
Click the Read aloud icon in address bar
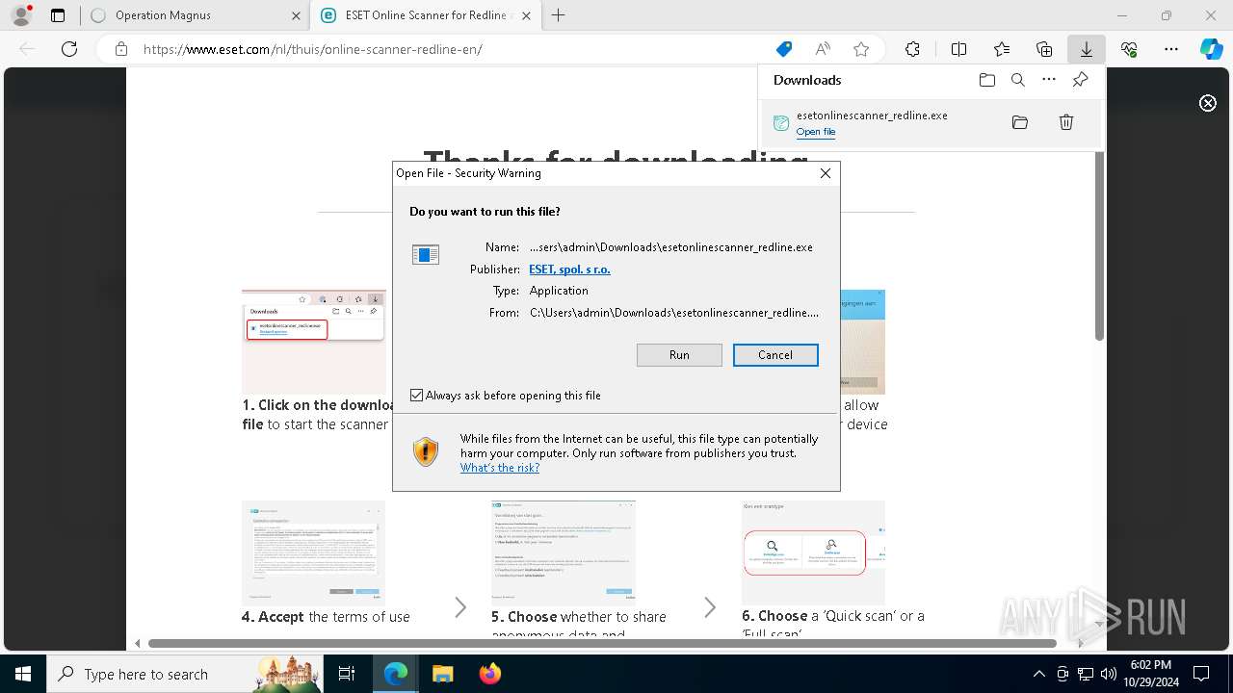click(823, 49)
